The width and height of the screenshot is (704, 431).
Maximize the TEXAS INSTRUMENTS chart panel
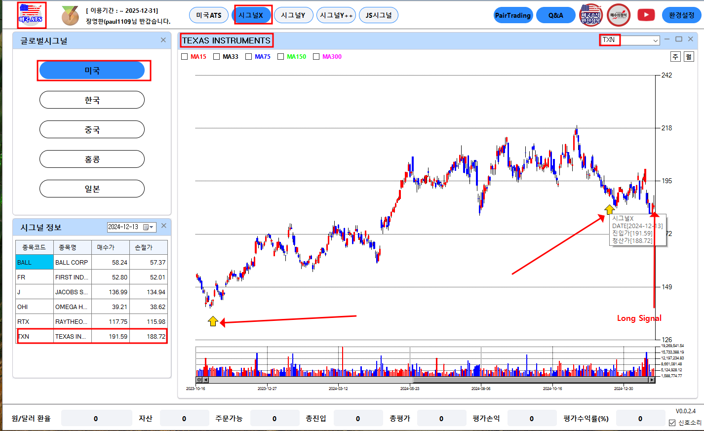click(x=679, y=39)
